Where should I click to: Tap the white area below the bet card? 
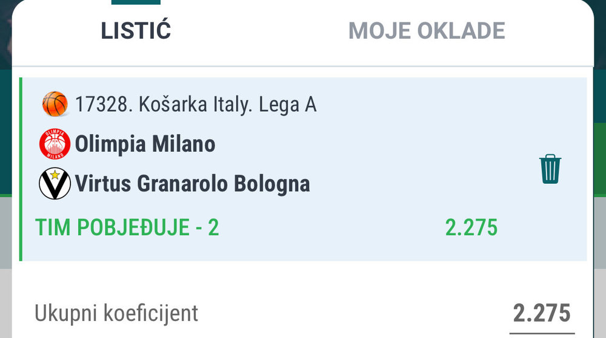pos(303,278)
